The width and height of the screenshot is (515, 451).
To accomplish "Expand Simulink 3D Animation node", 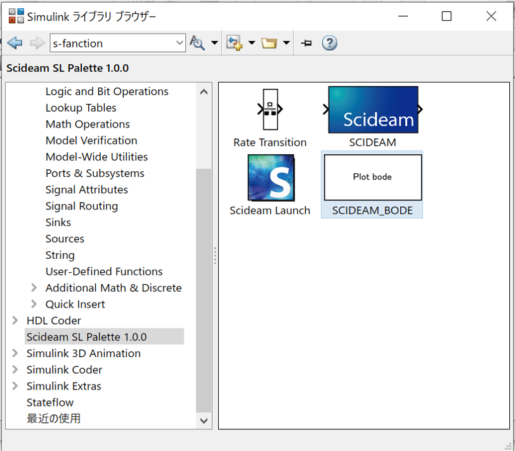I will tap(15, 353).
